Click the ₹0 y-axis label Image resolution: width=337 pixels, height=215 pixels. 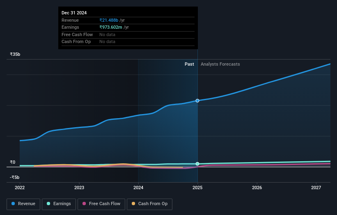tap(13, 162)
